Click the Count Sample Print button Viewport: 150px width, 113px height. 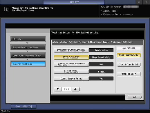coord(71,79)
